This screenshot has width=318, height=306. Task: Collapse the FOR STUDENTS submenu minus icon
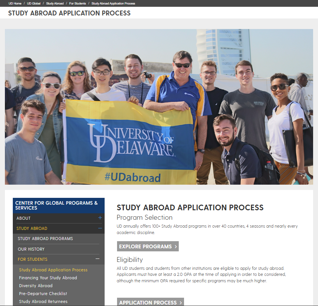click(97, 259)
